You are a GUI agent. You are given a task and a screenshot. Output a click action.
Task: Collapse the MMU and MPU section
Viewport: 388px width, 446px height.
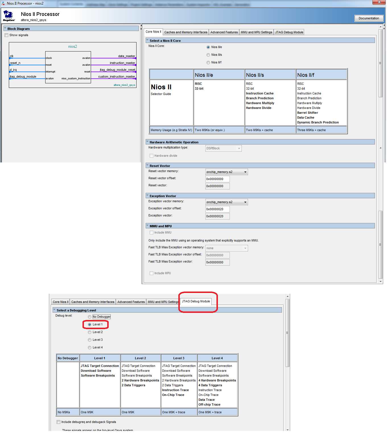[147, 226]
